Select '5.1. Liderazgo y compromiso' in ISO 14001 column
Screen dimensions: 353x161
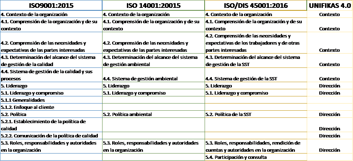pos(153,93)
